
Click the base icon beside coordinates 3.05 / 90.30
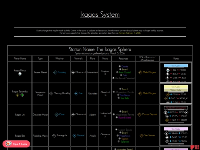click(x=167, y=74)
